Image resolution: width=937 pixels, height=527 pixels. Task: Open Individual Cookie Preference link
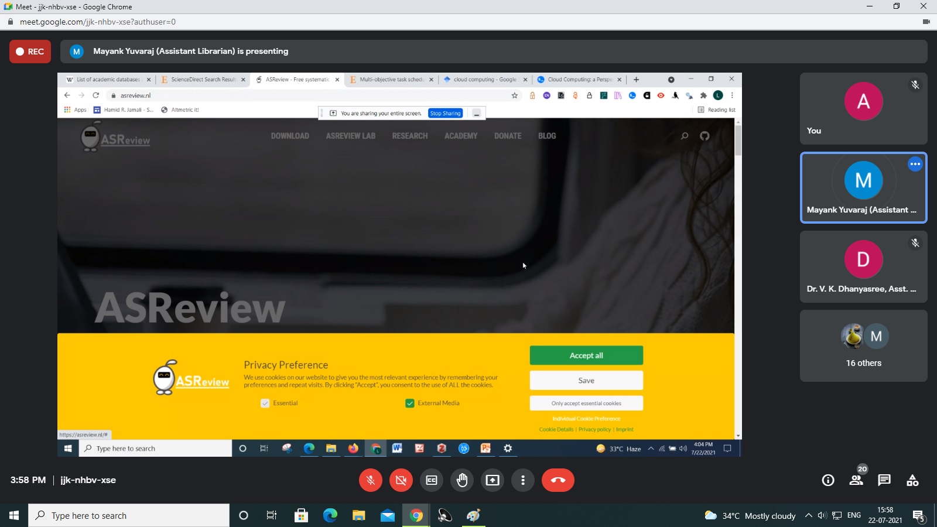tap(586, 419)
